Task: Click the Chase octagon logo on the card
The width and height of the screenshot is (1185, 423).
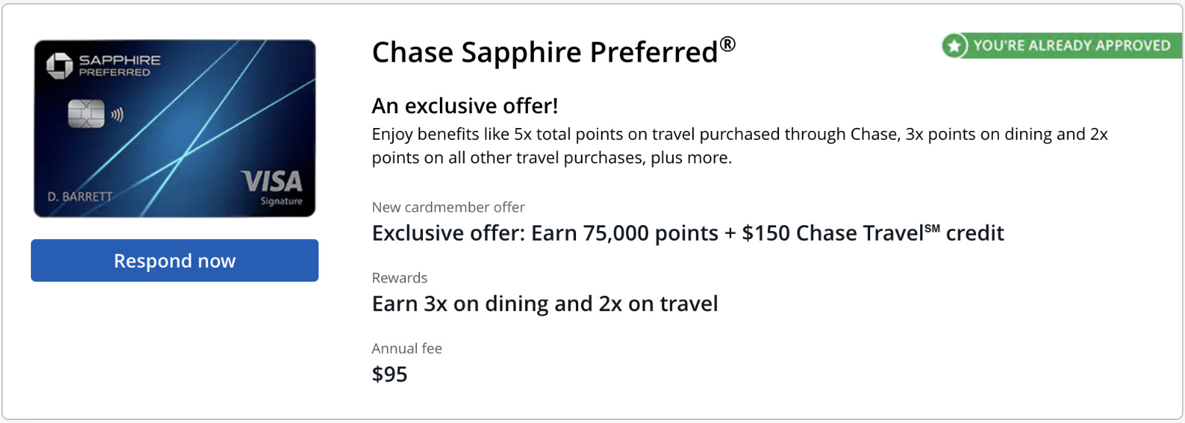Action: [60, 65]
